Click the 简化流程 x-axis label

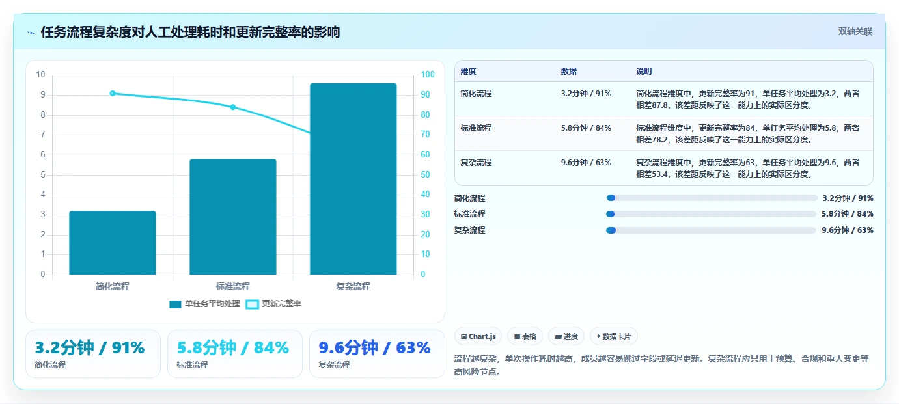click(113, 286)
